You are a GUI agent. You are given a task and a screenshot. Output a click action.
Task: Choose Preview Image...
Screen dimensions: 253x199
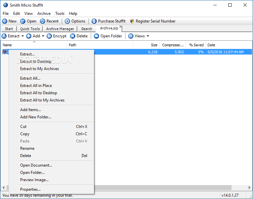[52, 180]
